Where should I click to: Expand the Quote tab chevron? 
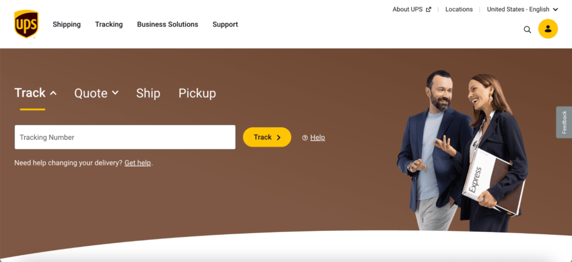point(115,93)
